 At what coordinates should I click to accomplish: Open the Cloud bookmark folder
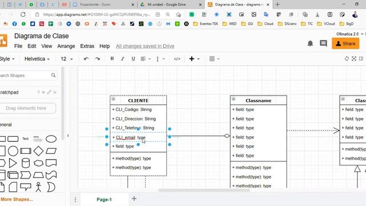click(x=265, y=24)
